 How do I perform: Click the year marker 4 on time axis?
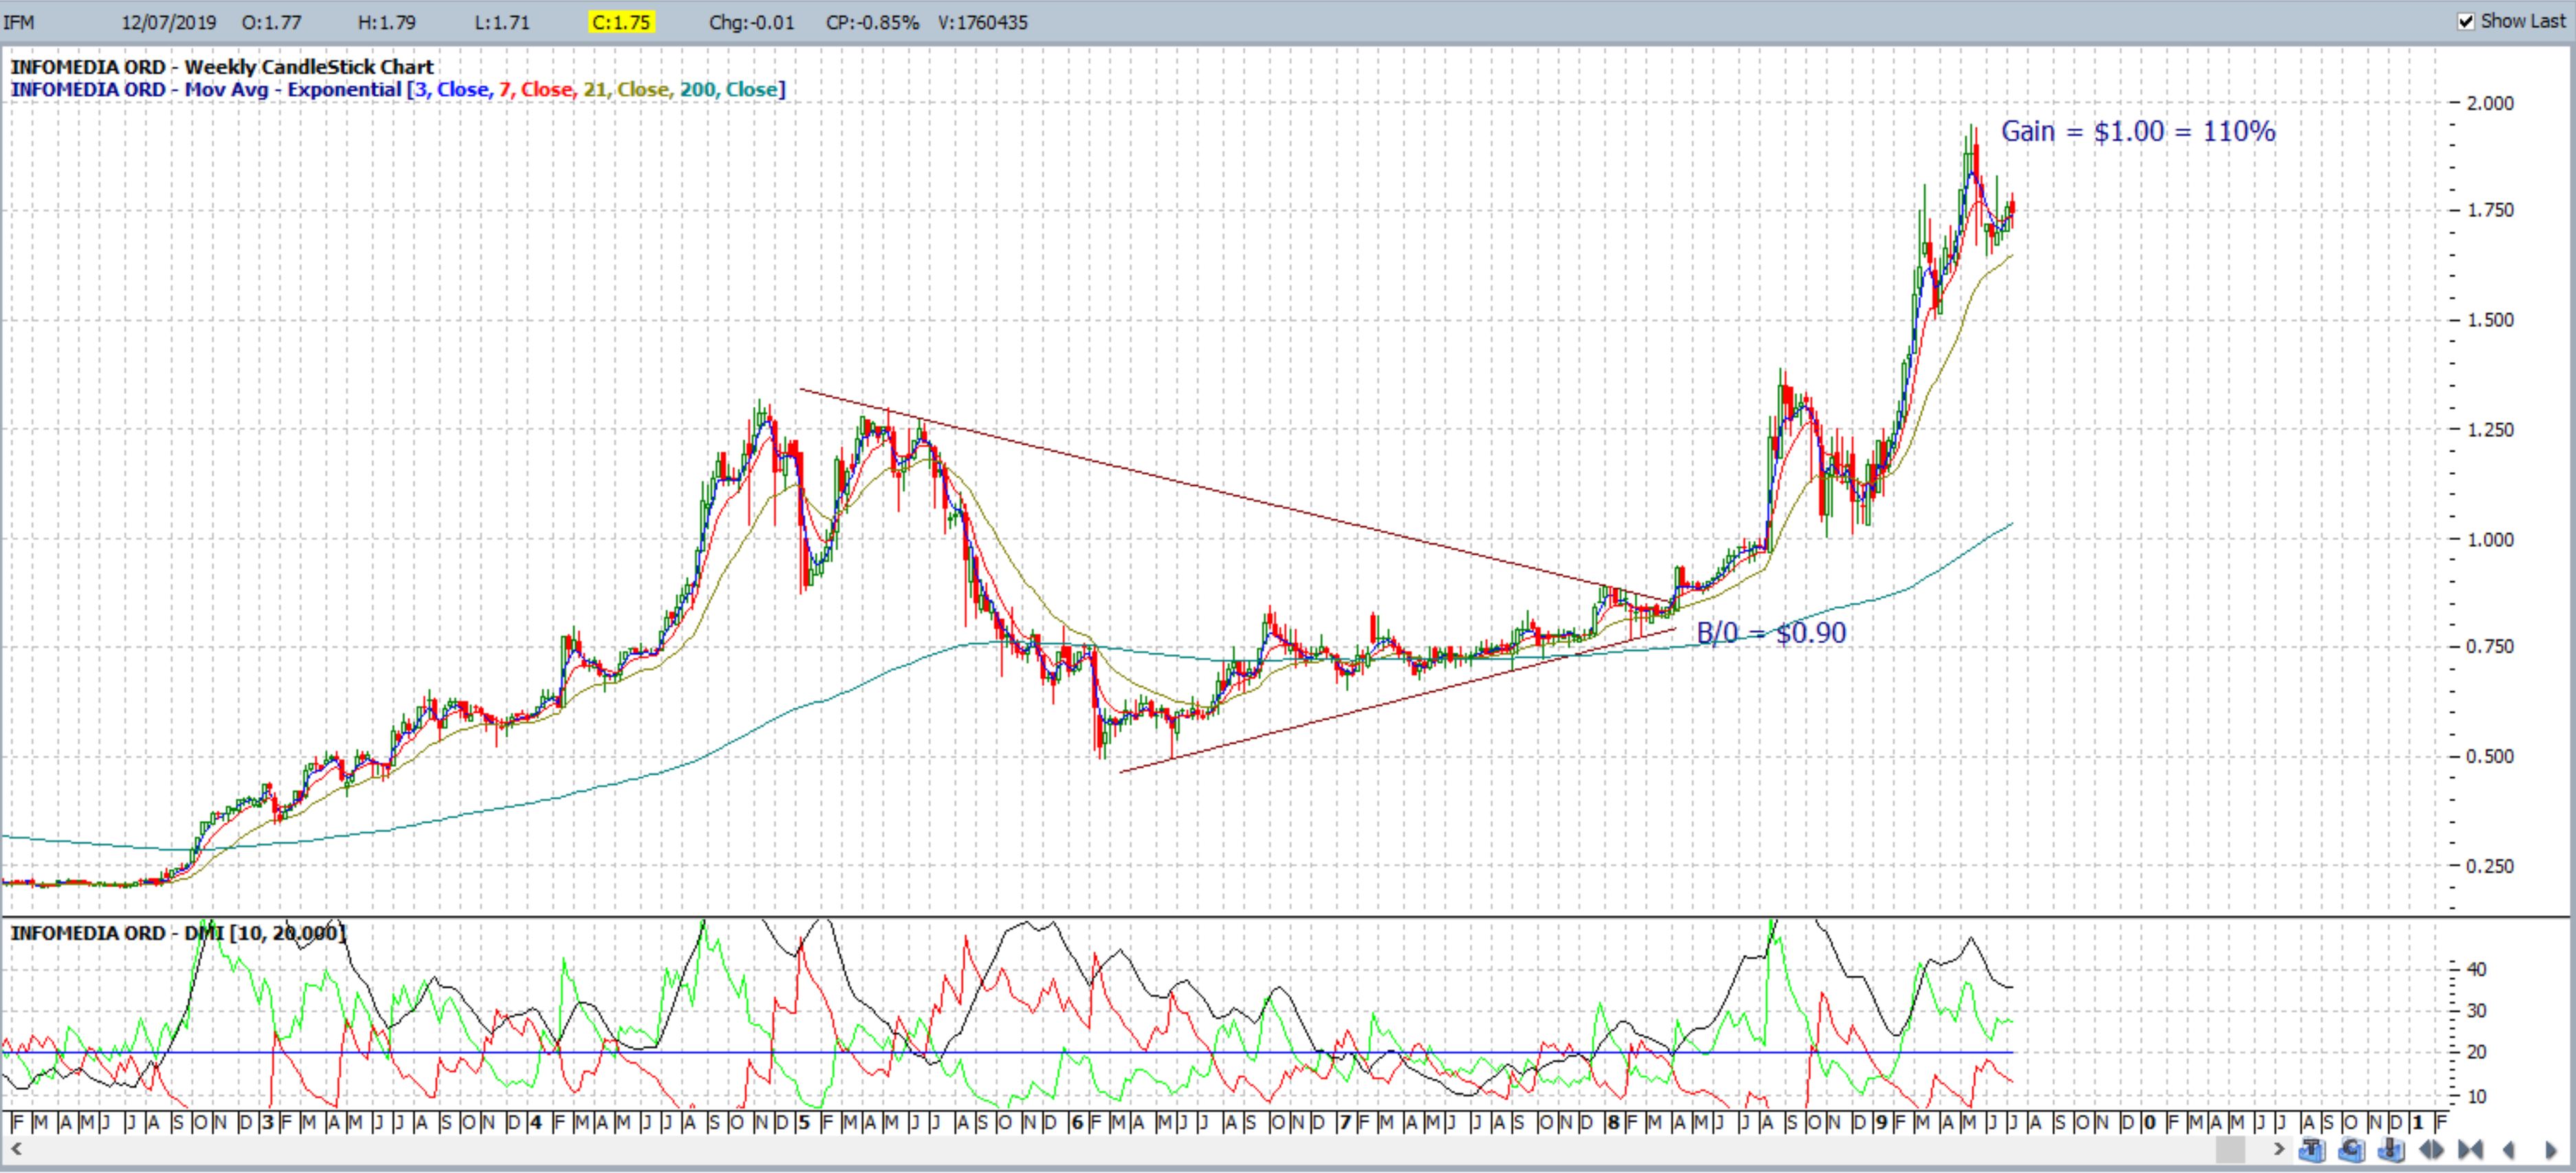click(536, 1122)
